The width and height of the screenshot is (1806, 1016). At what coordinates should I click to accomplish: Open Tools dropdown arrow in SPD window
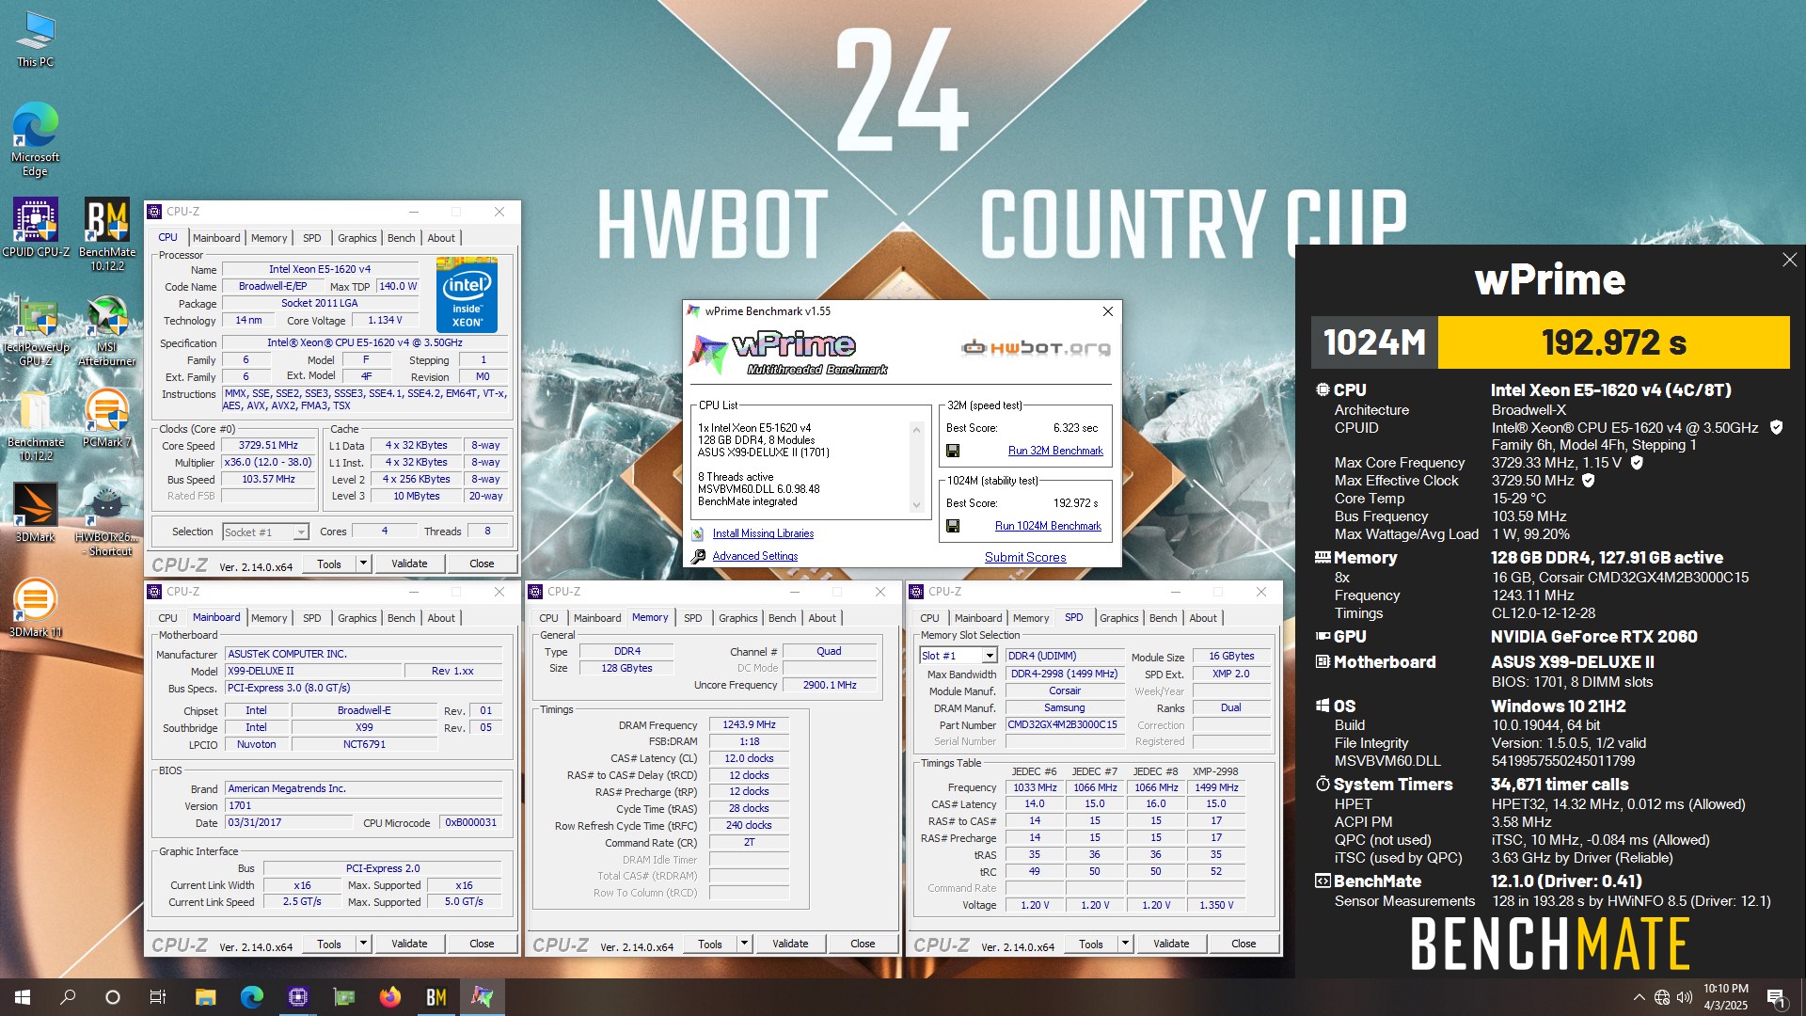[x=1125, y=944]
